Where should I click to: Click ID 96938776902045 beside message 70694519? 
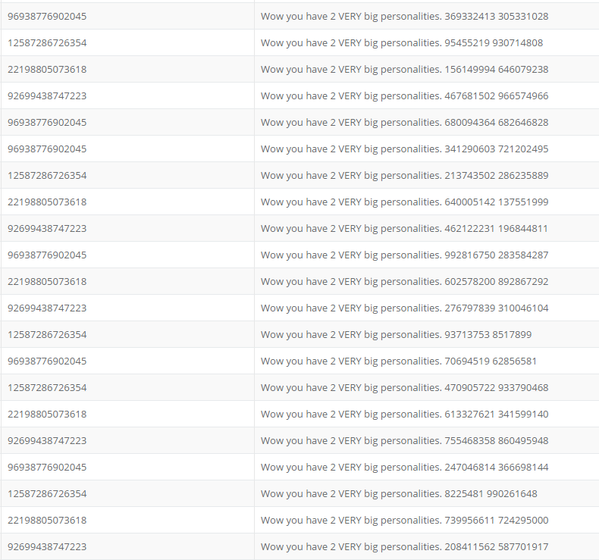coord(47,361)
